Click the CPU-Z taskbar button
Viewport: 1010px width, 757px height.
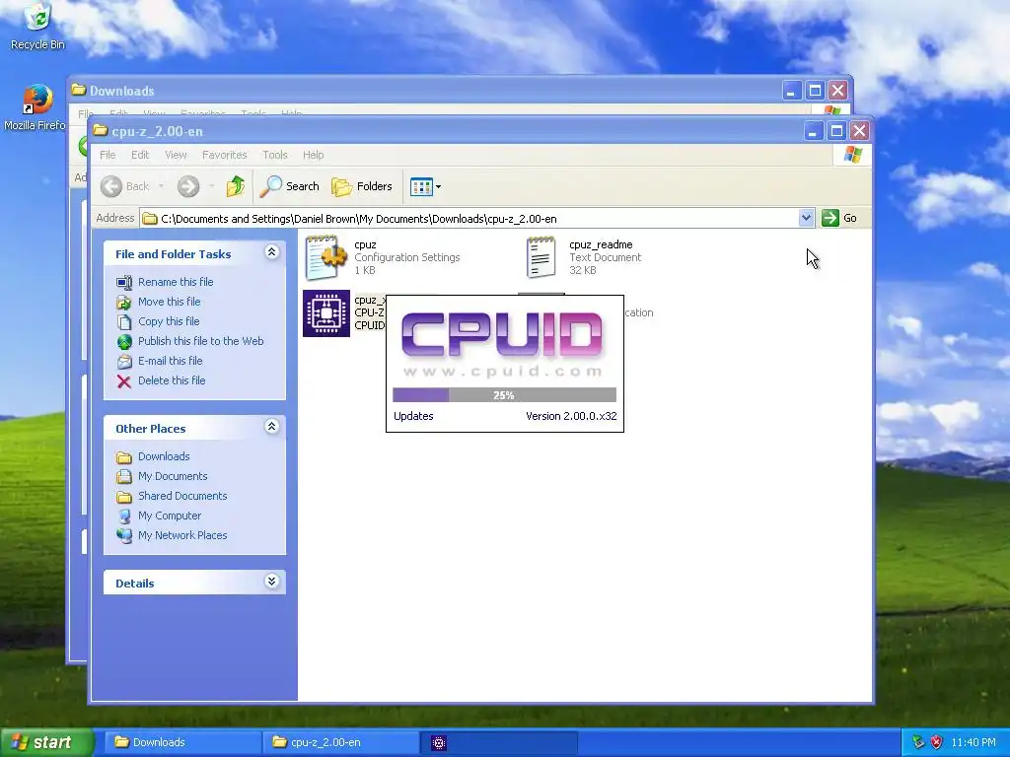tap(498, 742)
